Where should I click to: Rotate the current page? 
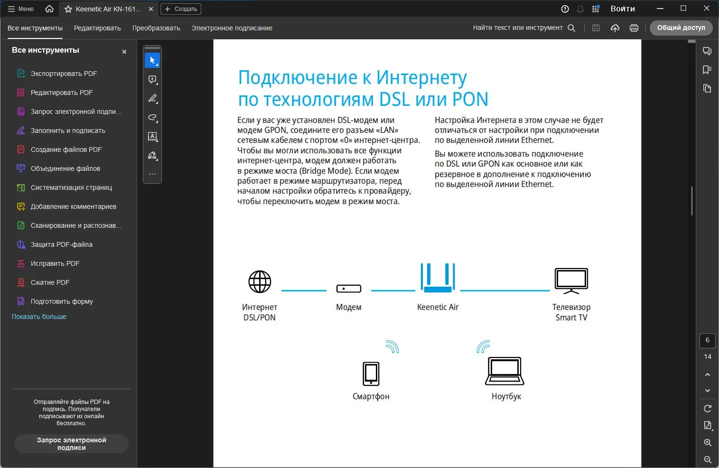(708, 408)
